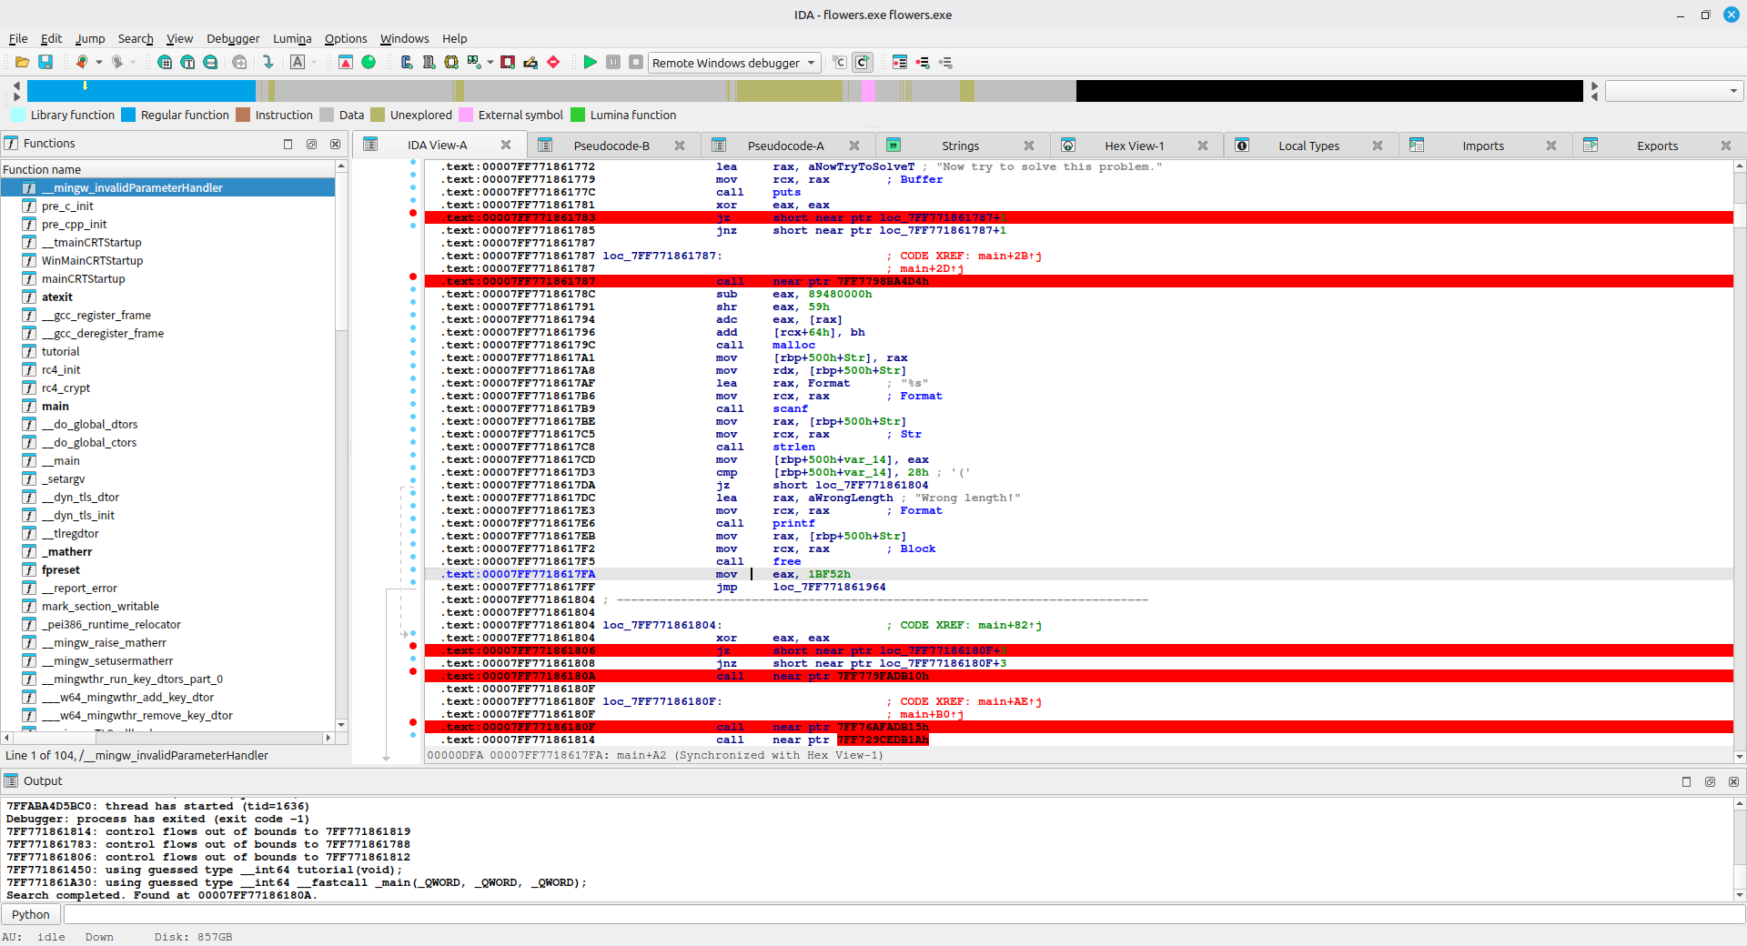
Task: Click the green circle icon in the toolbar
Action: click(369, 62)
